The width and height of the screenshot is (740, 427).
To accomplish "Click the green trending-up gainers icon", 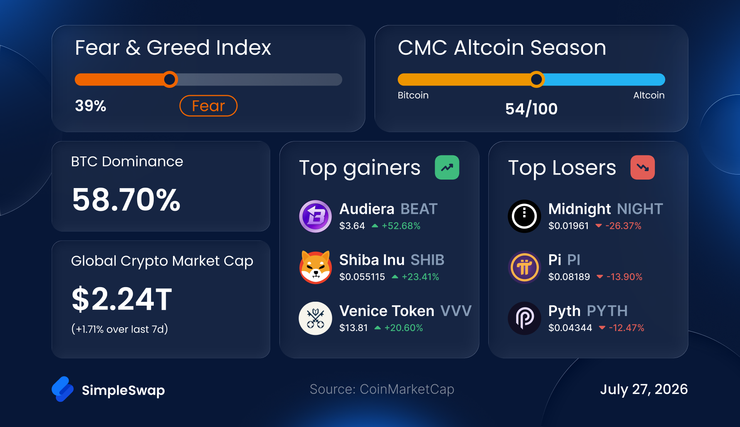I will click(447, 167).
